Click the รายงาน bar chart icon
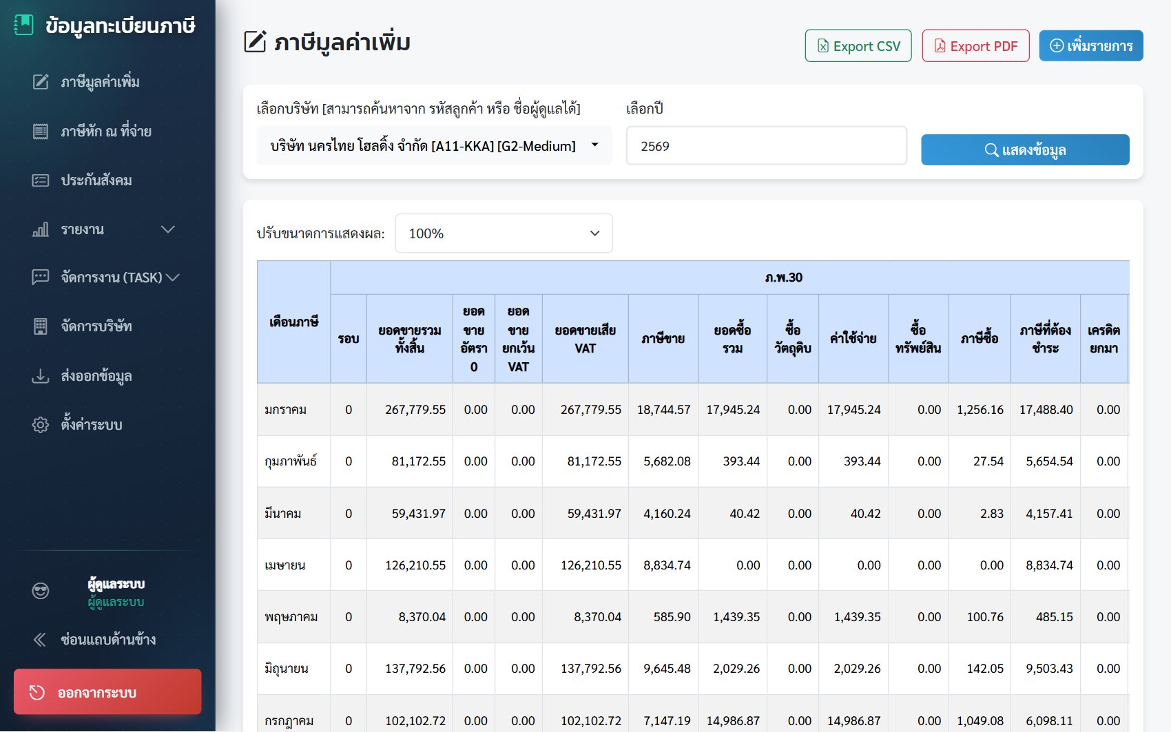The height and width of the screenshot is (732, 1171). [x=41, y=229]
